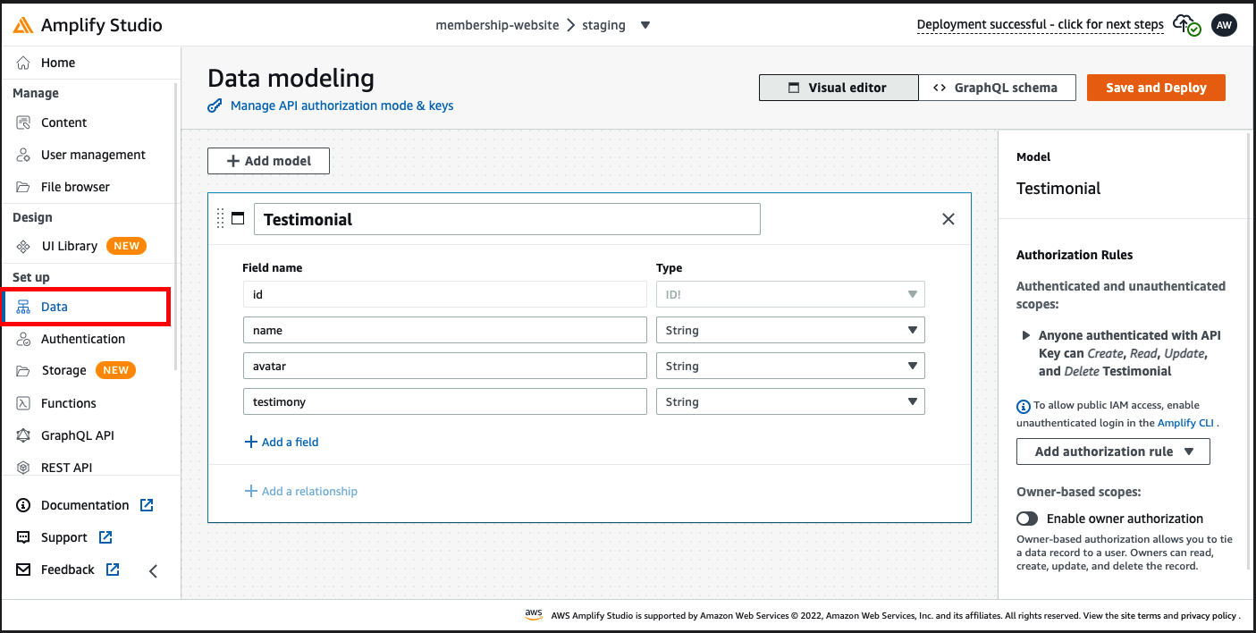1256x633 pixels.
Task: Click the User management people icon
Action: pyautogui.click(x=24, y=155)
